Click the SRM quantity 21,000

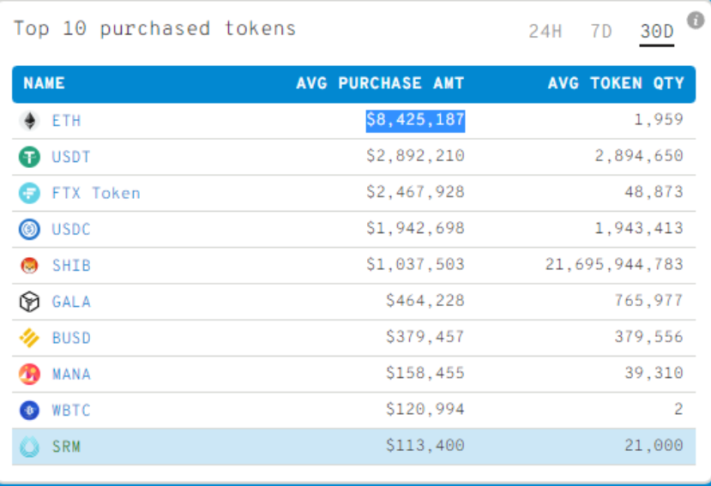tap(654, 446)
